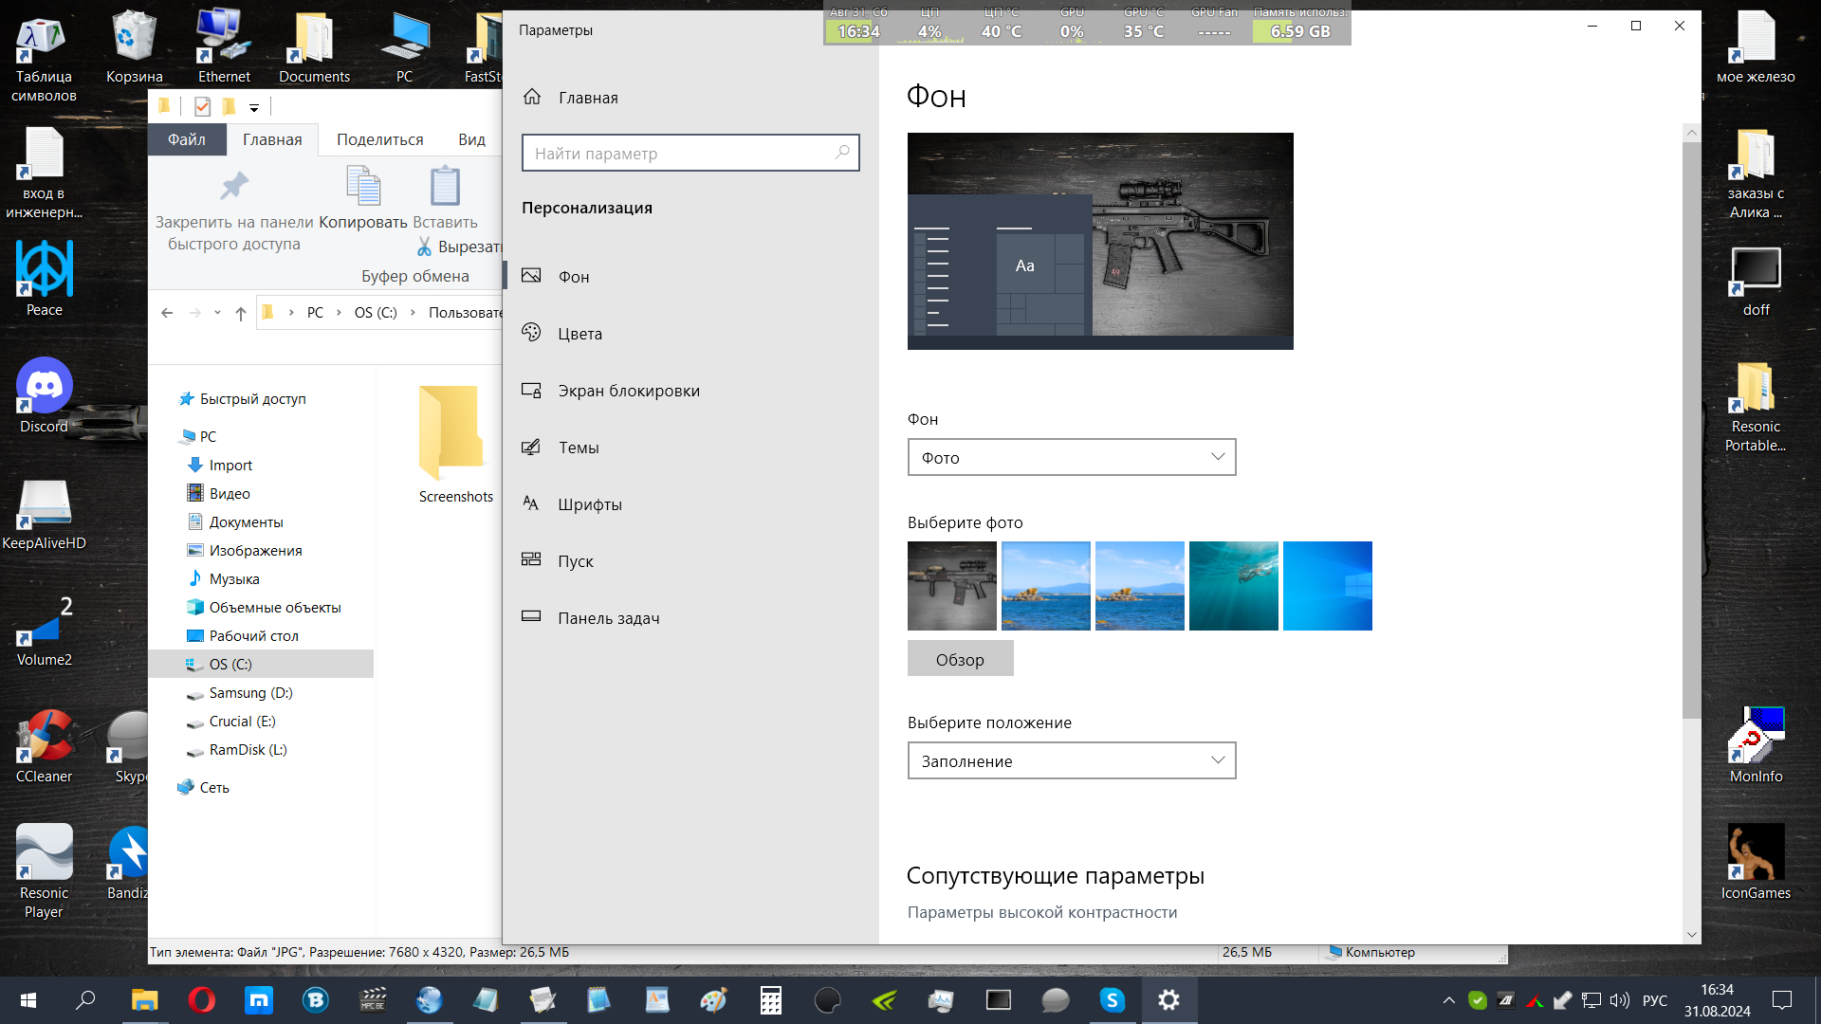The image size is (1821, 1024).
Task: Open the Файл menu in Explorer
Action: [x=187, y=139]
